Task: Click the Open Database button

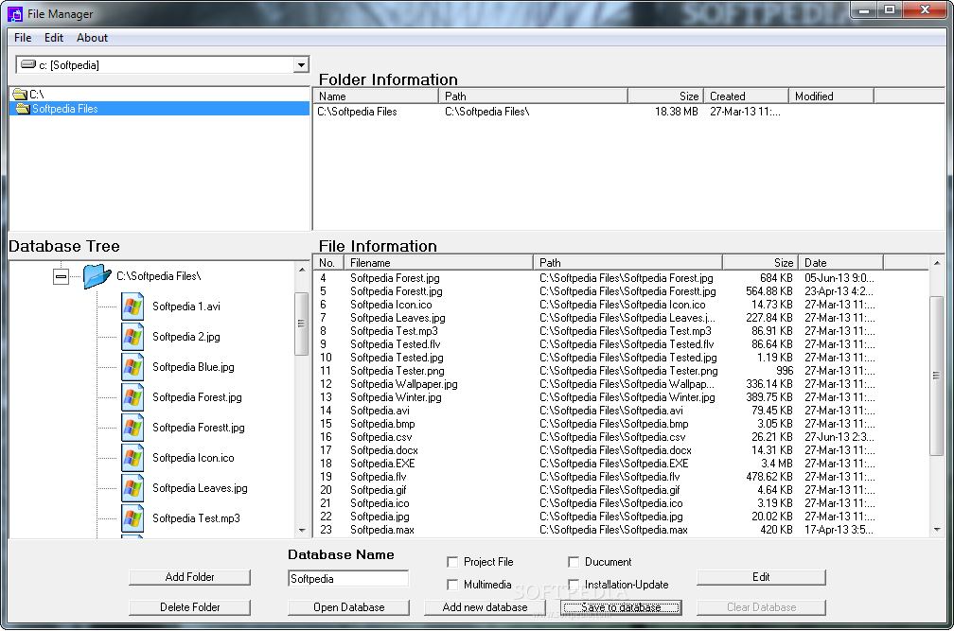Action: tap(348, 607)
